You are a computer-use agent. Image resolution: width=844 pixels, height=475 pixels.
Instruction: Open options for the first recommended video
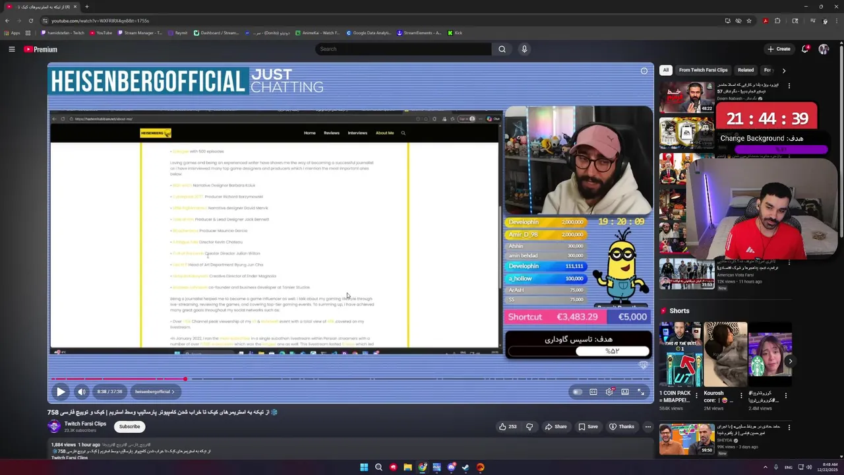[x=789, y=86]
